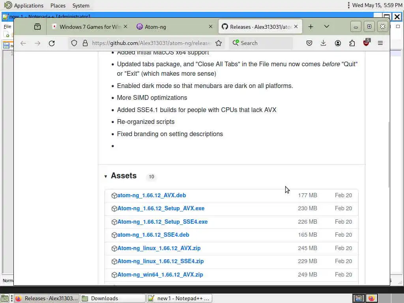Open the System menu in top panel
Screen dimensions: 404x303
coord(81,6)
